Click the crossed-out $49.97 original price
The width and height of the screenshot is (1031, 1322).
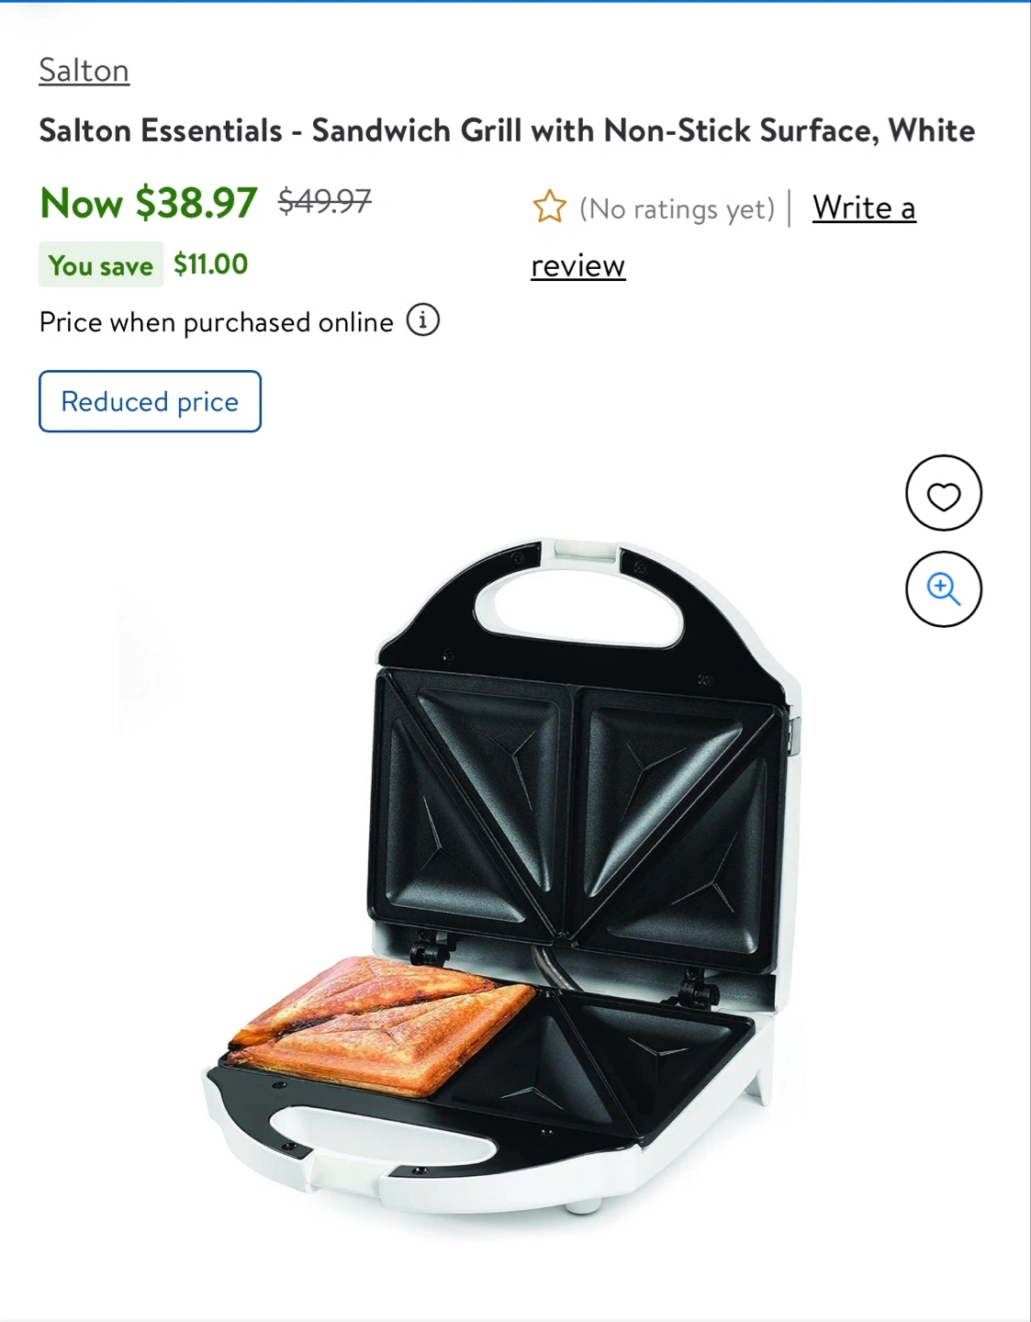click(x=325, y=200)
